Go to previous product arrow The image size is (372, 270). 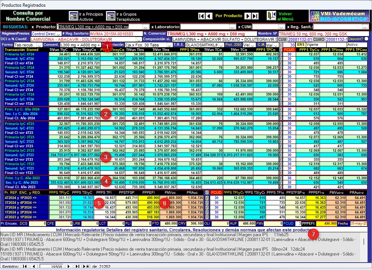tap(209, 16)
